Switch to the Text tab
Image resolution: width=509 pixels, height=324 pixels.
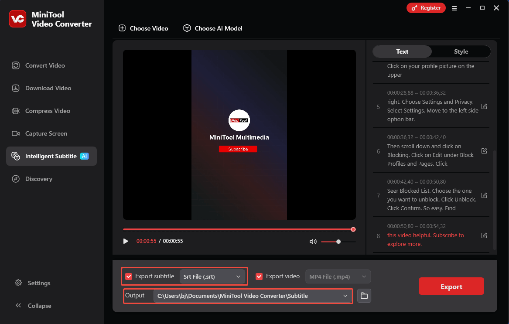point(402,51)
